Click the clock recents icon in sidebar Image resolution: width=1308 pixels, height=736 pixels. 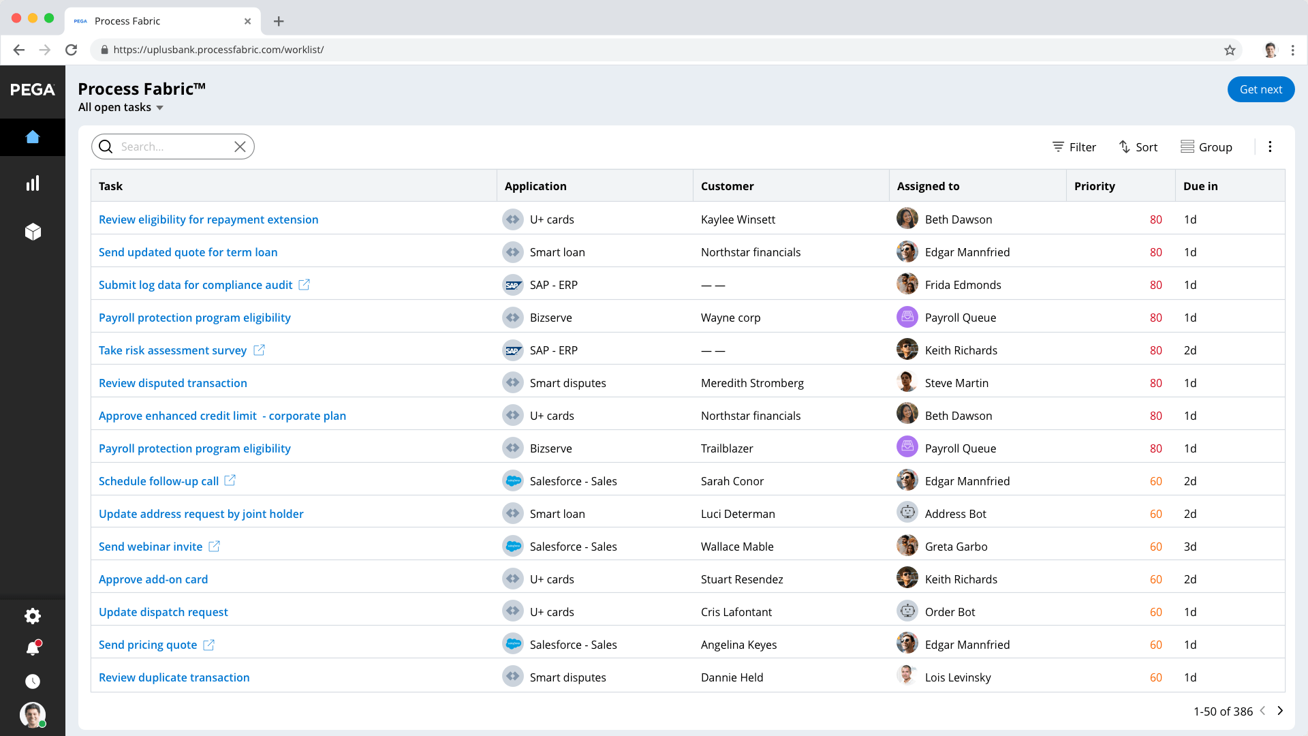(x=33, y=681)
